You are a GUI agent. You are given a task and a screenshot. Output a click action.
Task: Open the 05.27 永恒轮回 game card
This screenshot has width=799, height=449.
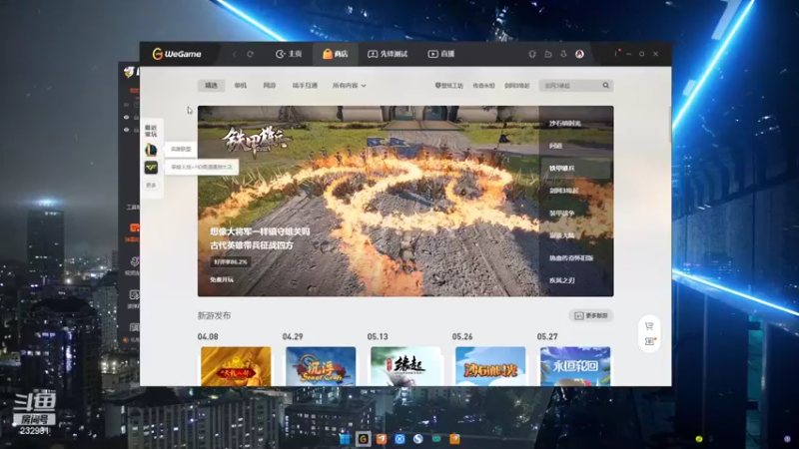pos(575,366)
